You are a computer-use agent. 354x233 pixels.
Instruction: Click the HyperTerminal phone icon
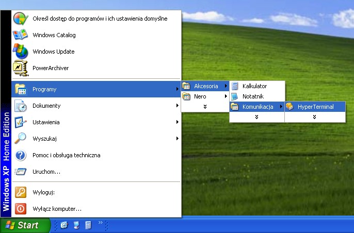pyautogui.click(x=289, y=107)
